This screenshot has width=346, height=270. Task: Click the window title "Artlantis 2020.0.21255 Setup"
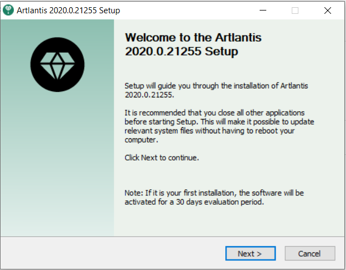[x=68, y=11]
